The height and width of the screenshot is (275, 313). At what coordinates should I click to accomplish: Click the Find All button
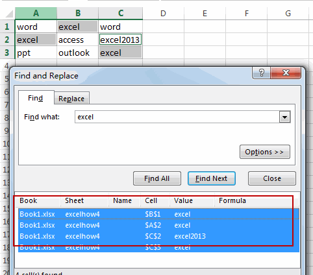coord(157,178)
